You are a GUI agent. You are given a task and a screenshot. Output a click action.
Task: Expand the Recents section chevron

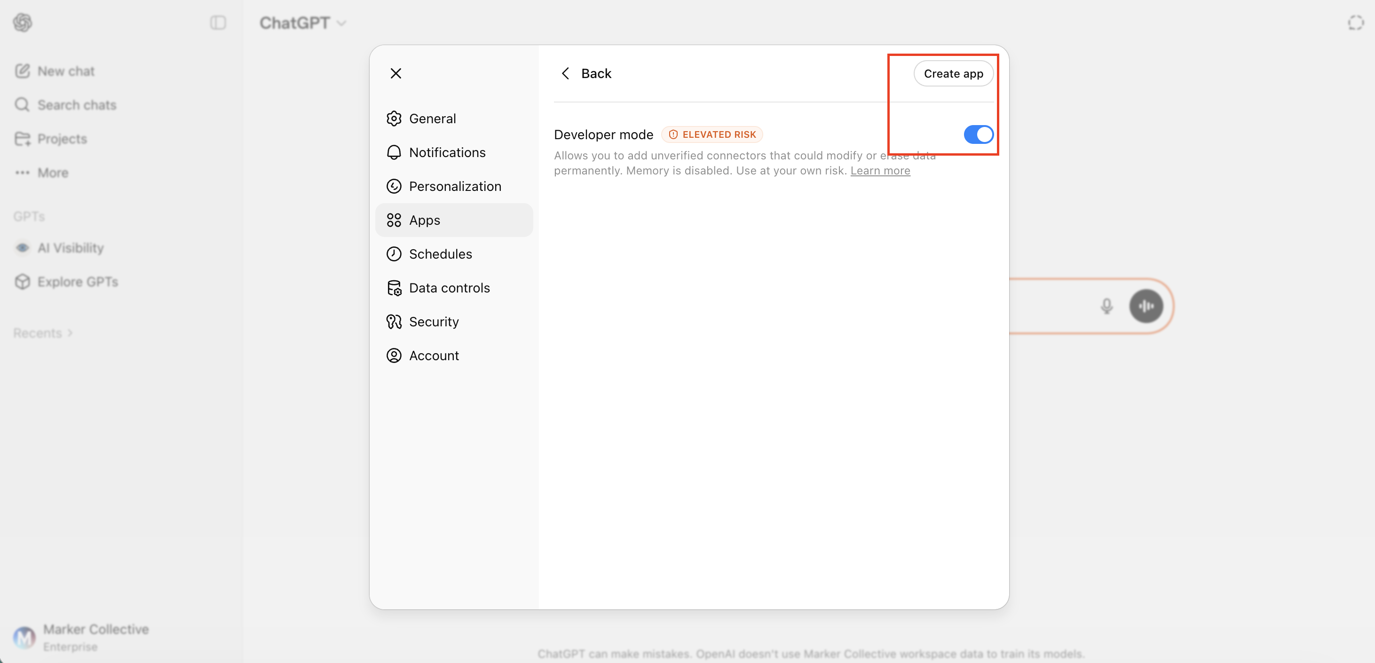[70, 333]
